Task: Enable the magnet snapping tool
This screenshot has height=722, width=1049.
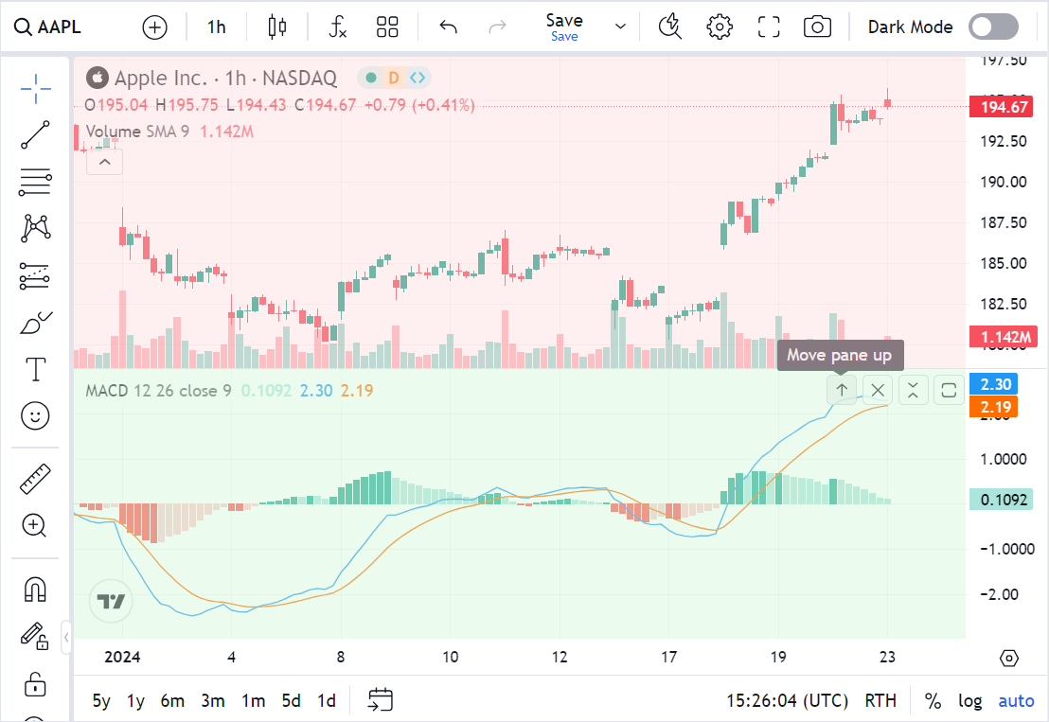Action: coord(35,589)
